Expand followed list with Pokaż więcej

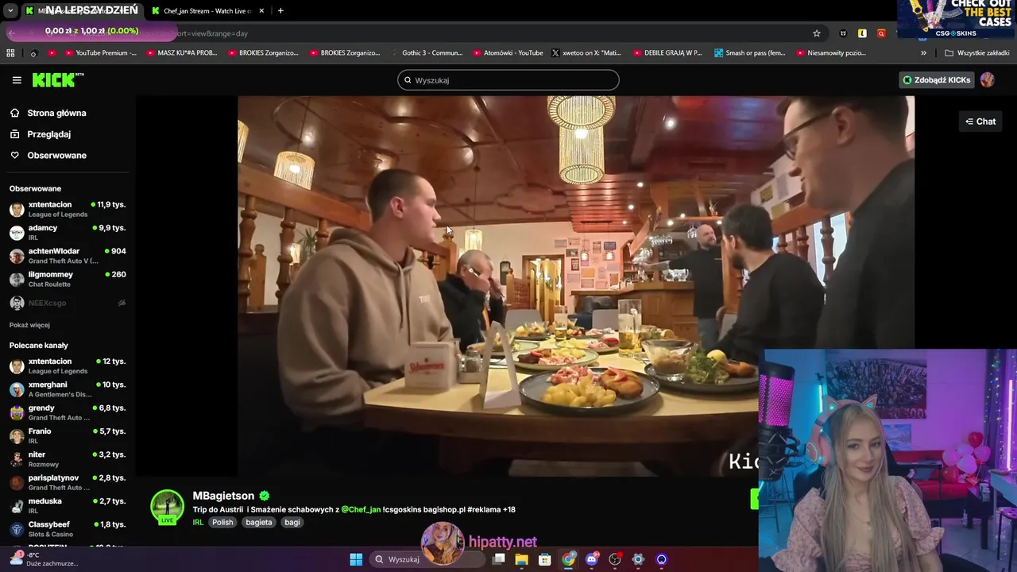29,325
